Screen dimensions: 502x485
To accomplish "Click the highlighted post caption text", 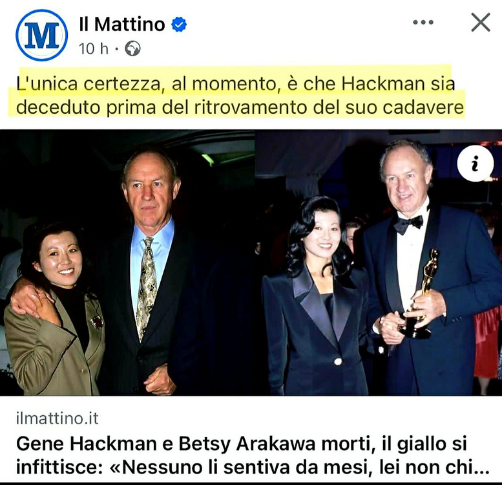I will pyautogui.click(x=240, y=96).
